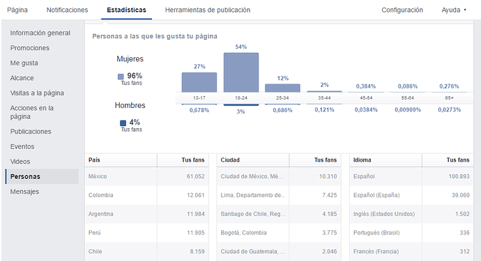Click the 25-34 women bar at 12%
481x261 pixels.
click(x=282, y=88)
